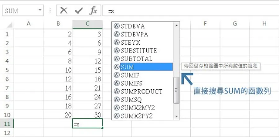Click the formula bar input showing =s
The height and width of the screenshot is (137, 279).
click(191, 11)
